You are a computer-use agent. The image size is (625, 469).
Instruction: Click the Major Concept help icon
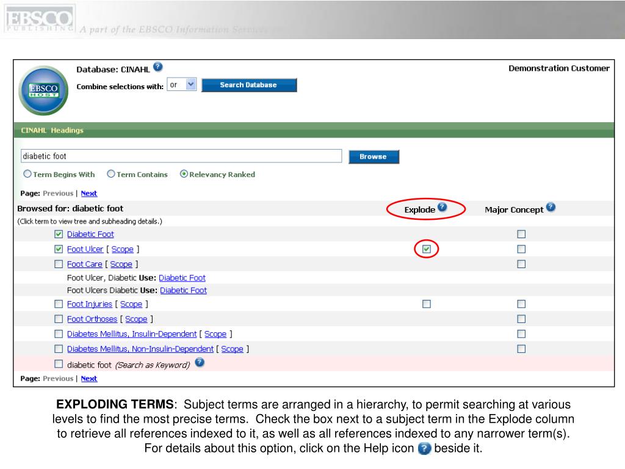551,207
